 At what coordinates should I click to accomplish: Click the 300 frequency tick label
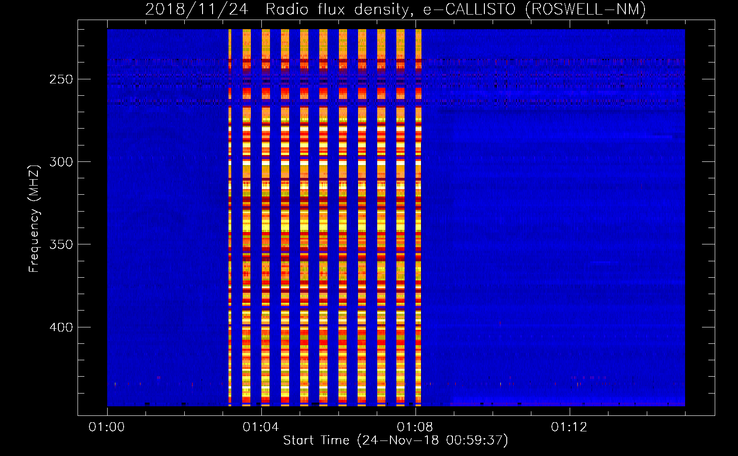click(x=61, y=162)
